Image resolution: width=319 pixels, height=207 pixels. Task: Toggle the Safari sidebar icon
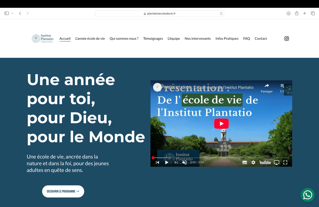7,13
